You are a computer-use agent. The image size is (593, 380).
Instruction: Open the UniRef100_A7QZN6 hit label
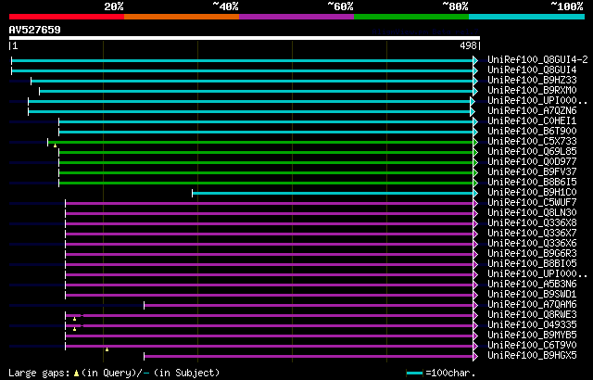(532, 111)
